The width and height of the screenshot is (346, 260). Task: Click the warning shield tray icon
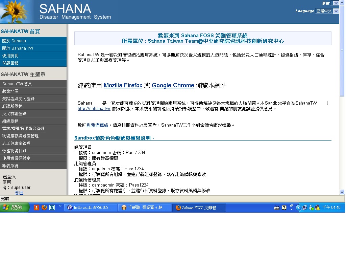pyautogui.click(x=317, y=208)
